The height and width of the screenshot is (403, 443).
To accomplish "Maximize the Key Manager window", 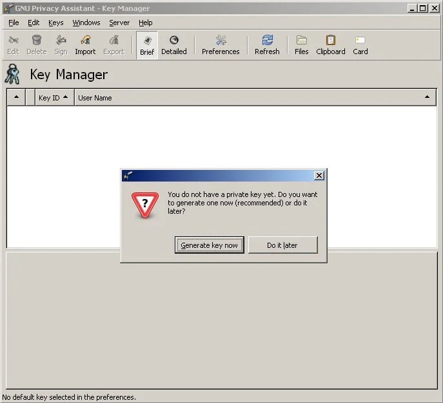I will [423, 8].
